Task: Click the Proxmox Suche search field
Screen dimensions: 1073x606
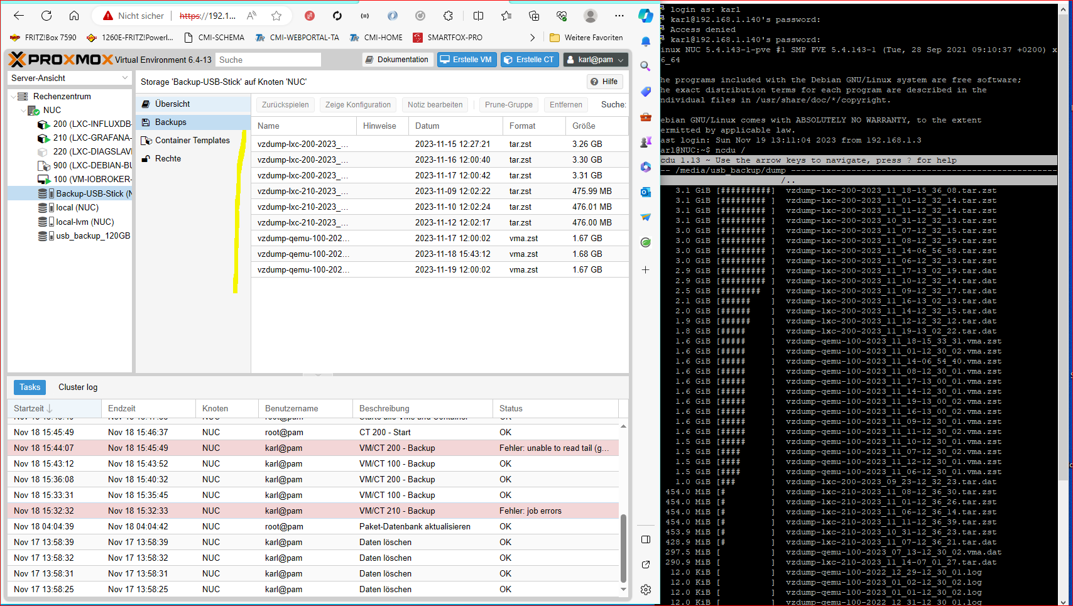Action: point(268,60)
